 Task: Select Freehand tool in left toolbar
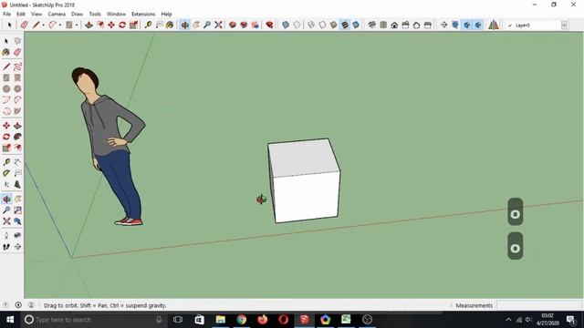[x=17, y=67]
